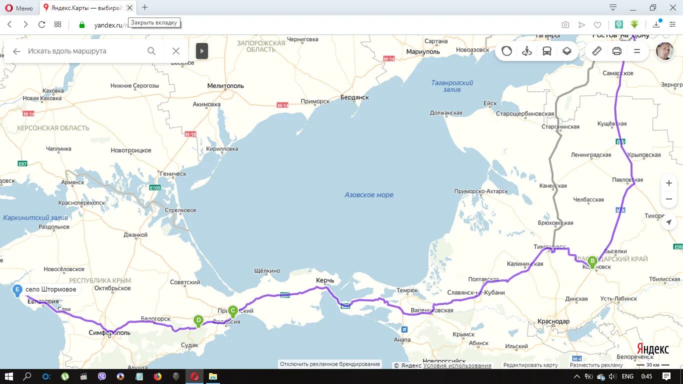Expand the collapsed side panel arrow
This screenshot has width=683, height=384.
[202, 51]
